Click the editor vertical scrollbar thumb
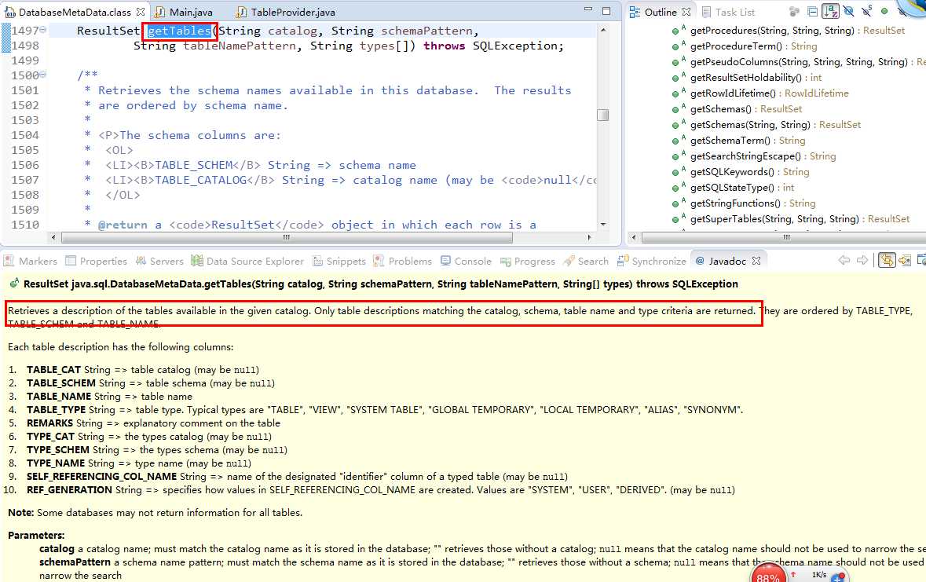The width and height of the screenshot is (926, 582). (602, 115)
